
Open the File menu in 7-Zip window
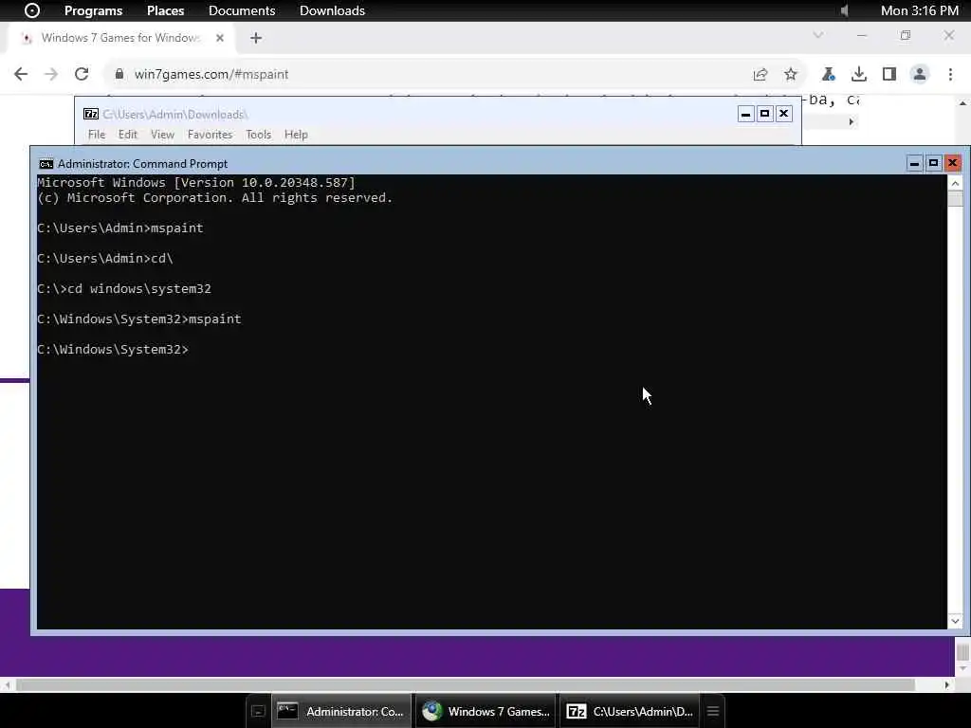97,135
